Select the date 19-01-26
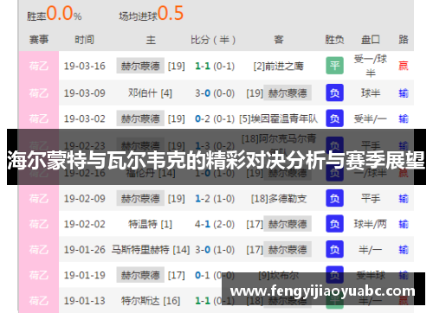 85,249
